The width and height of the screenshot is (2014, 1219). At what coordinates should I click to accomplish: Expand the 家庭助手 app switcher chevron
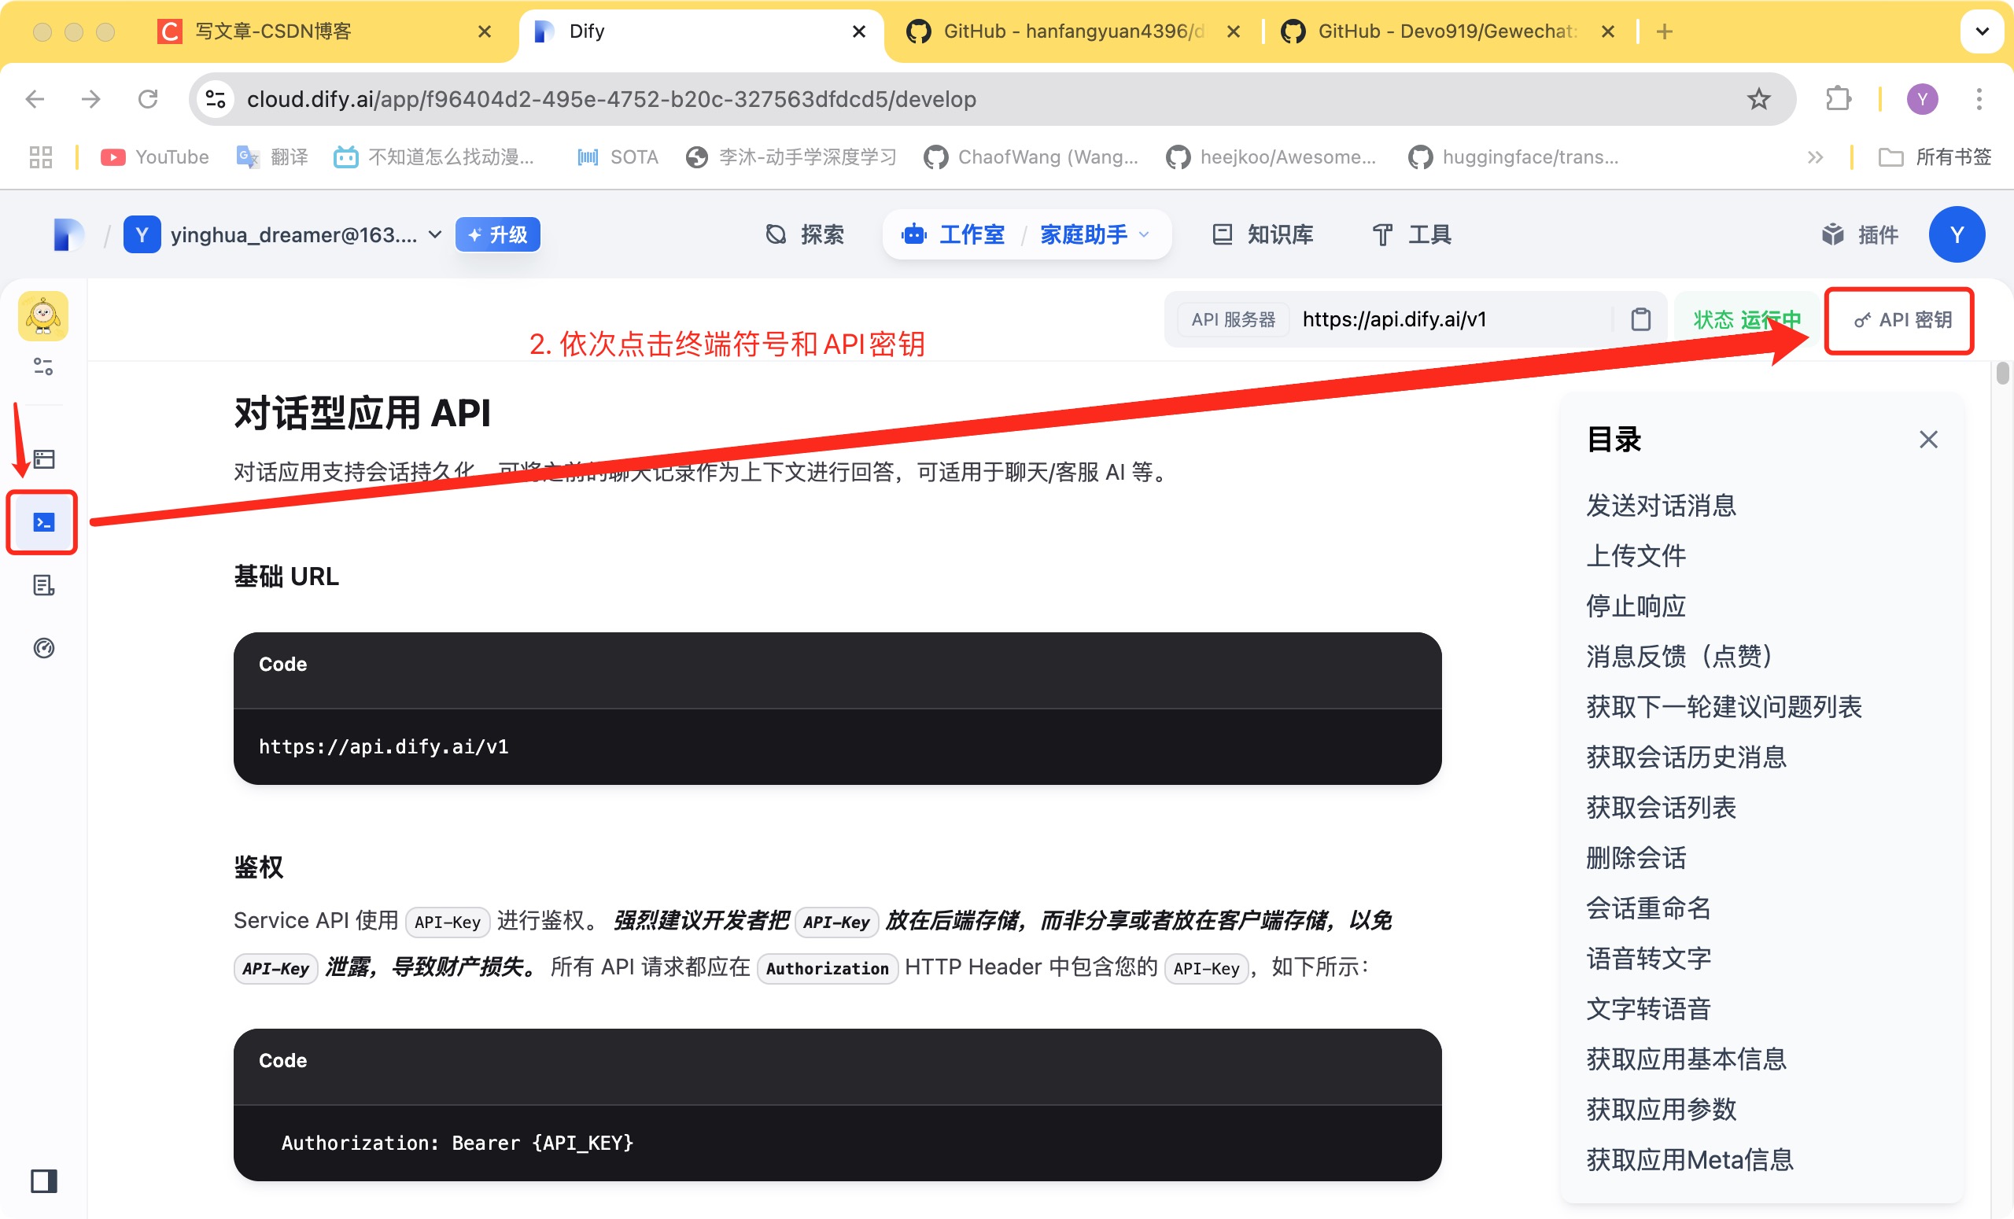1145,235
